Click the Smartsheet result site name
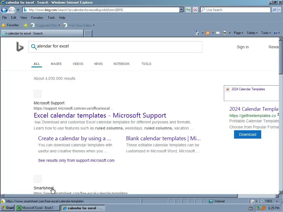The image size is (283, 212). coord(43,188)
